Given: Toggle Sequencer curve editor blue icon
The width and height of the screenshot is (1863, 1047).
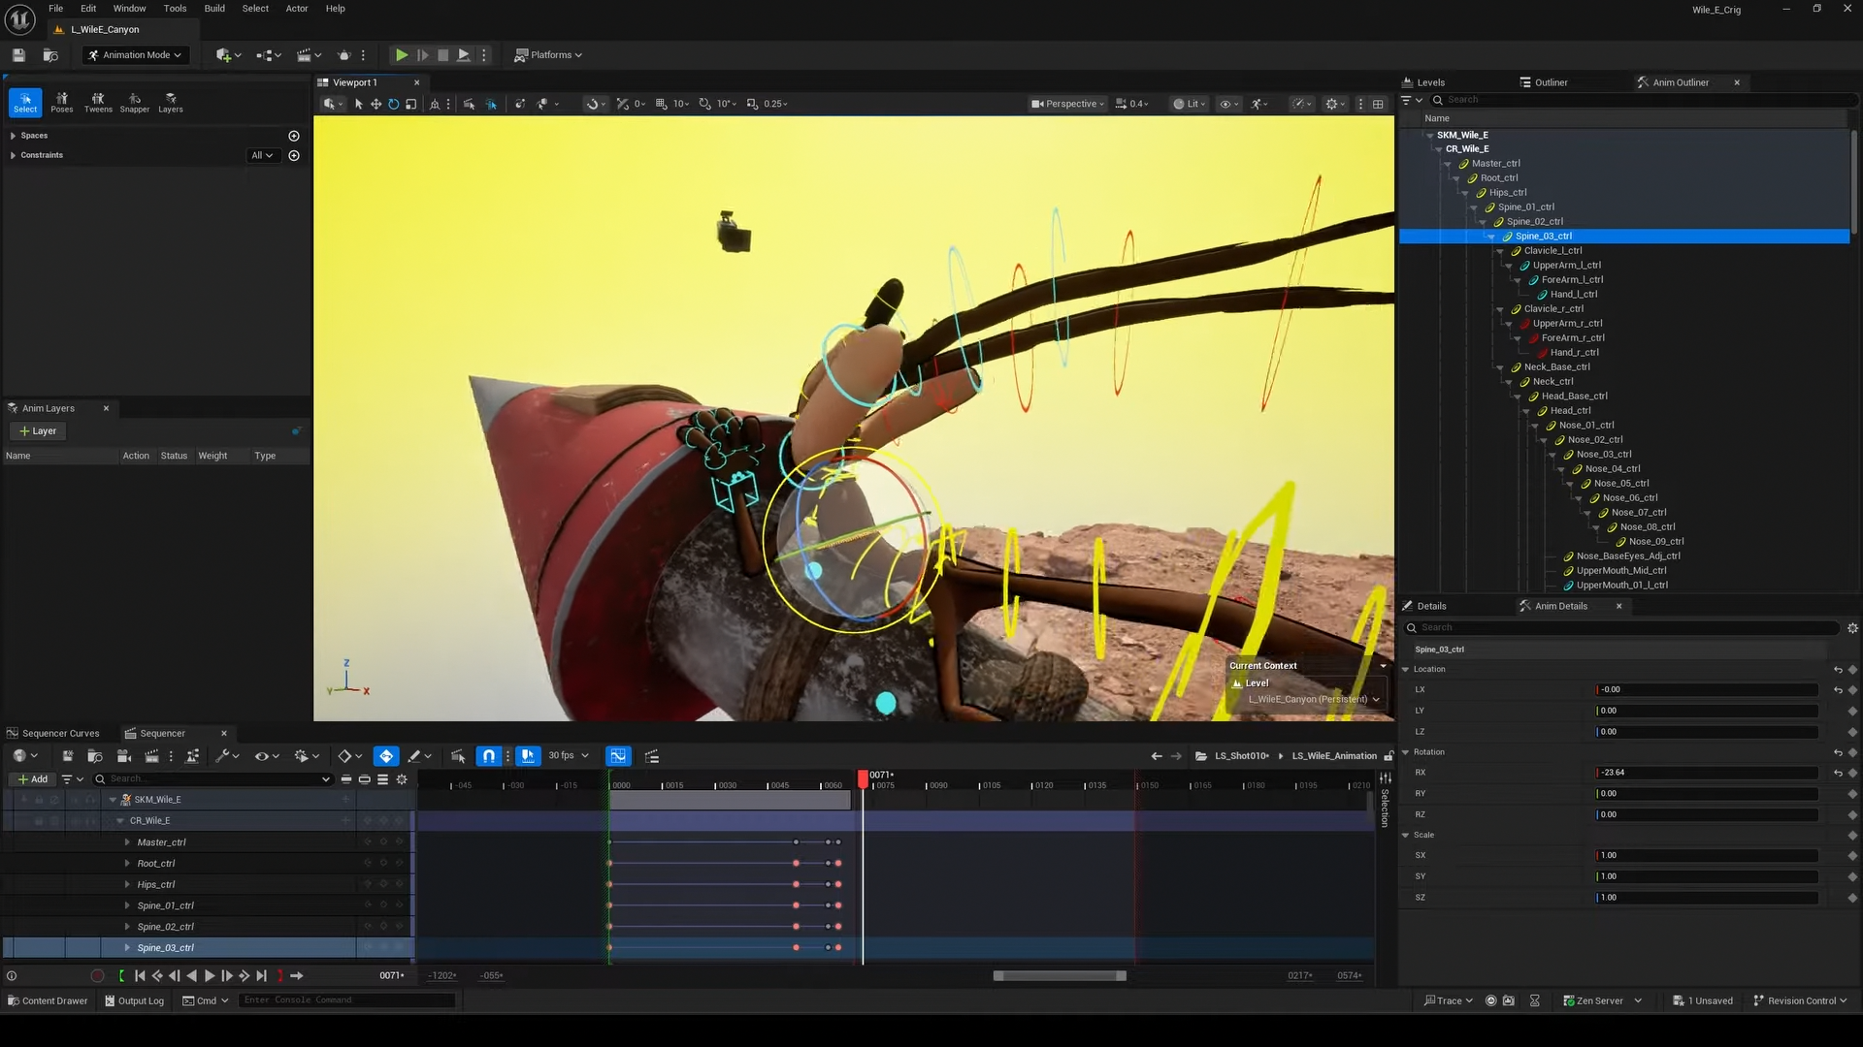Looking at the screenshot, I should 618,756.
